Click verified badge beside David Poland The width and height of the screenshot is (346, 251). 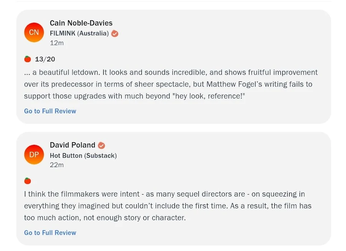pyautogui.click(x=101, y=145)
